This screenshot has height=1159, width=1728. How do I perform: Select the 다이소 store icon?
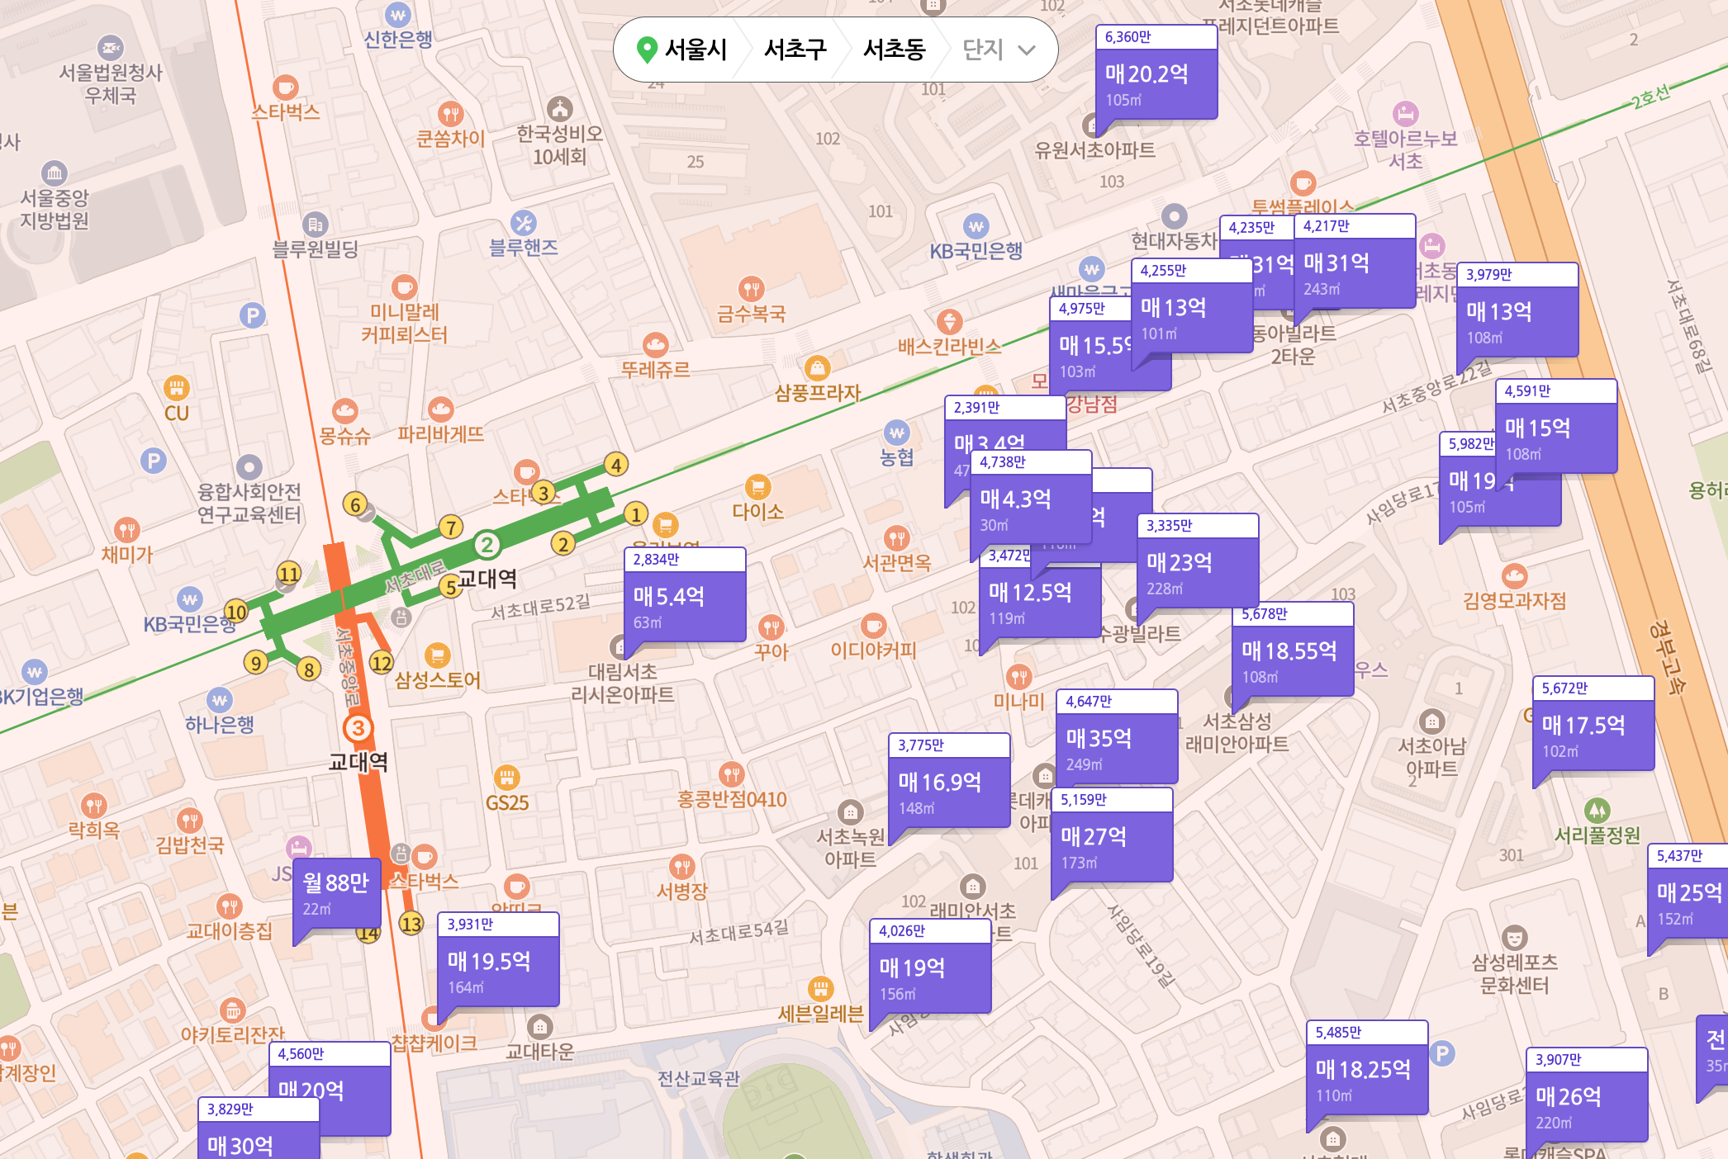coord(758,488)
